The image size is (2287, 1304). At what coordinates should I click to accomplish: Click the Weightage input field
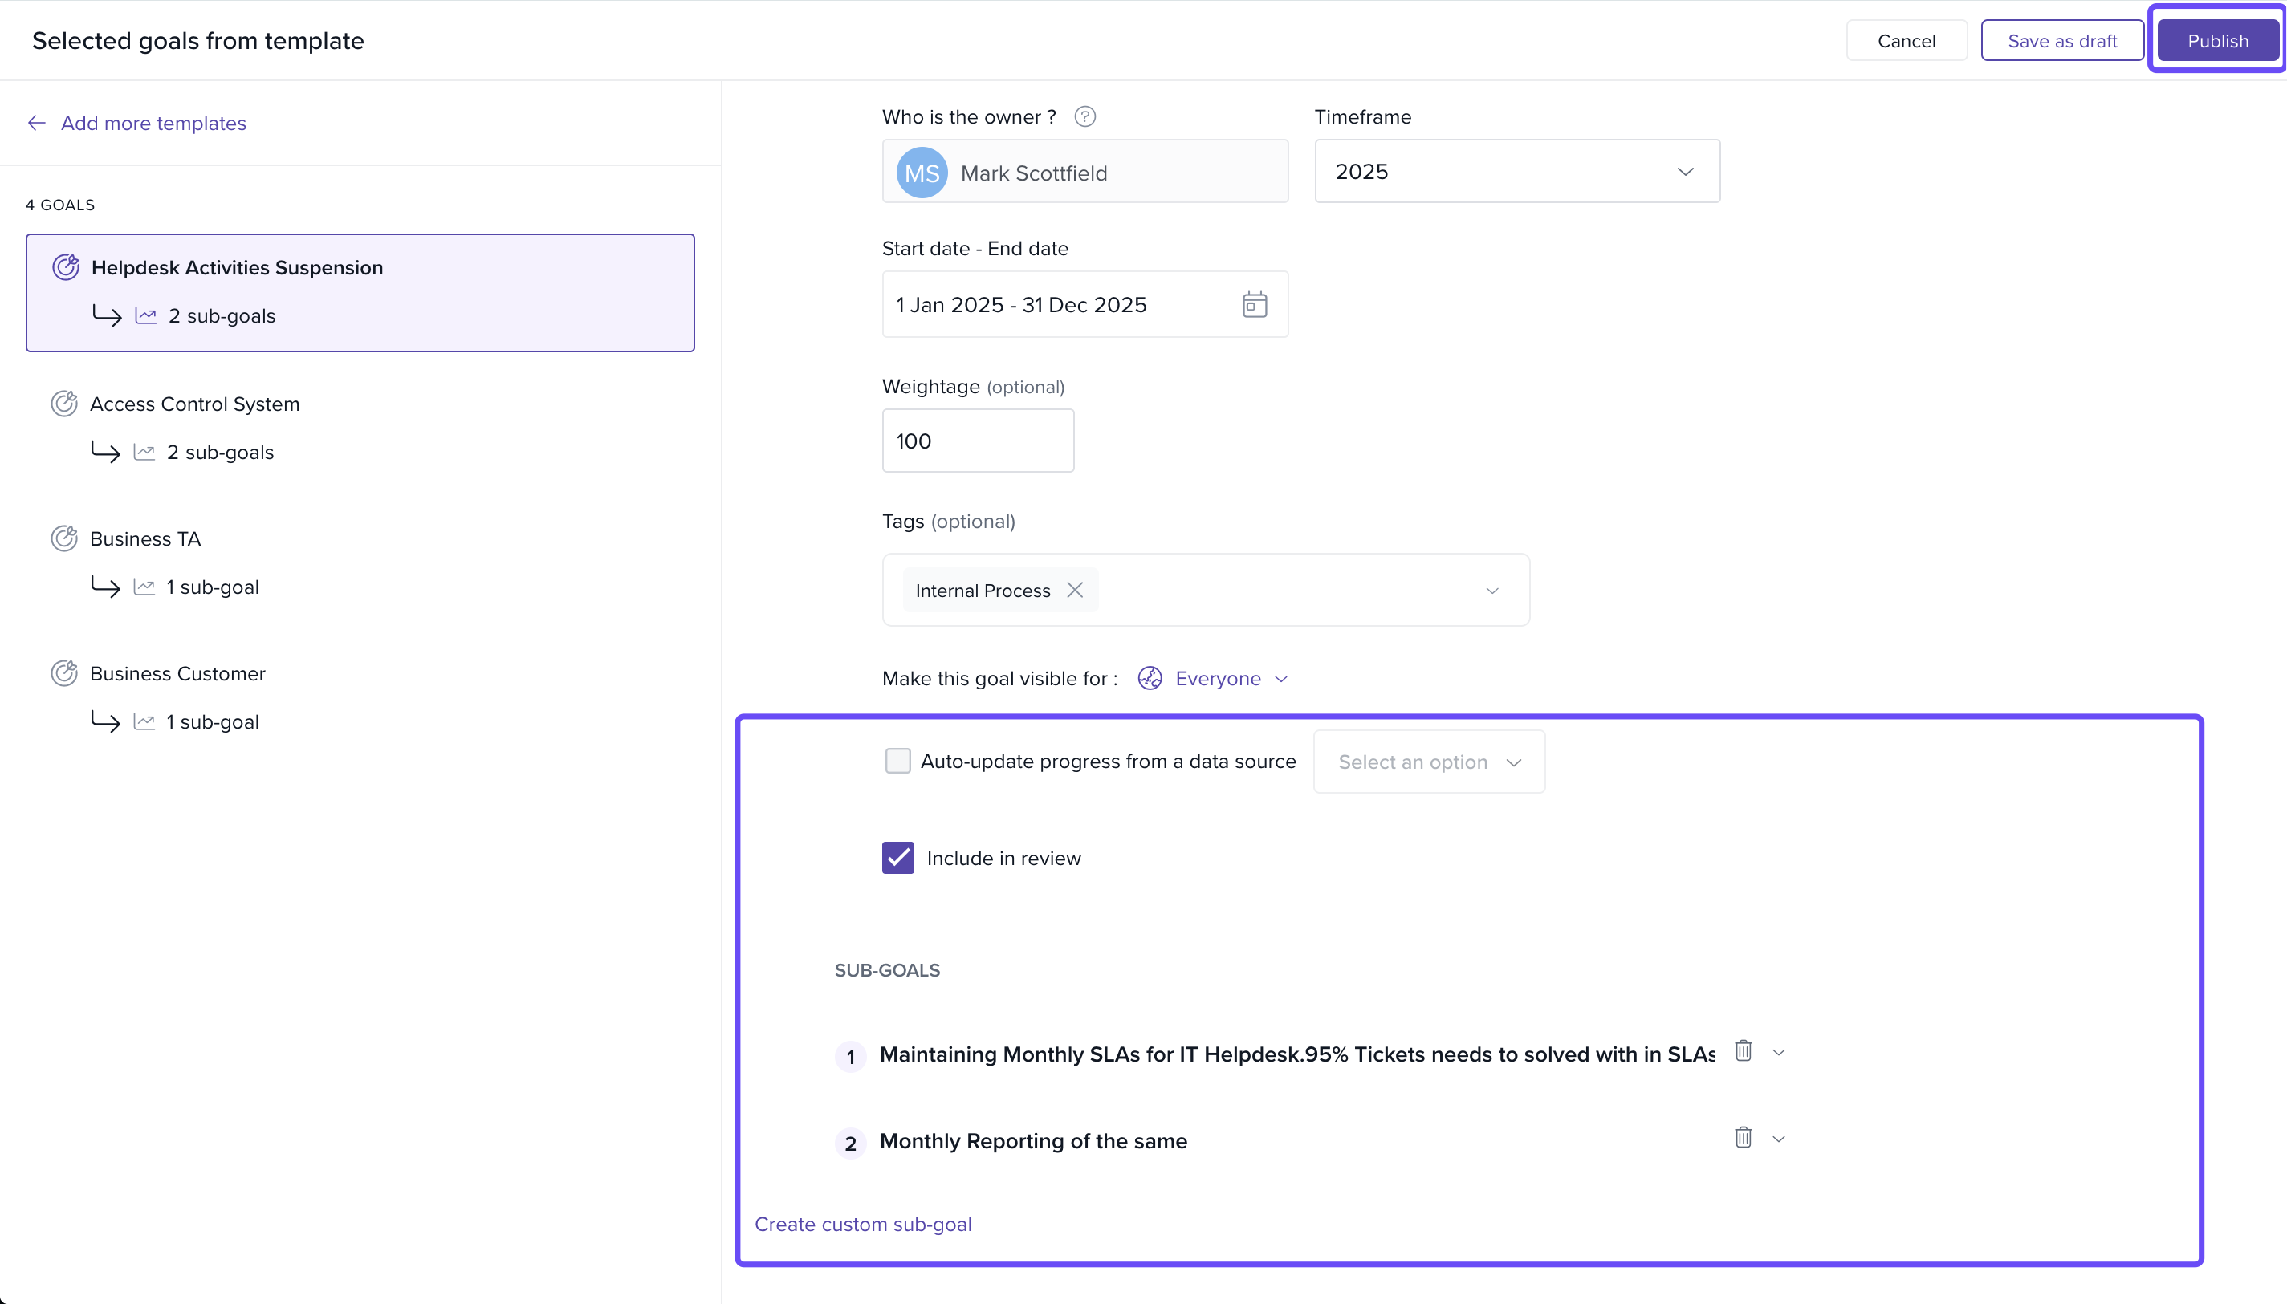[x=977, y=441]
